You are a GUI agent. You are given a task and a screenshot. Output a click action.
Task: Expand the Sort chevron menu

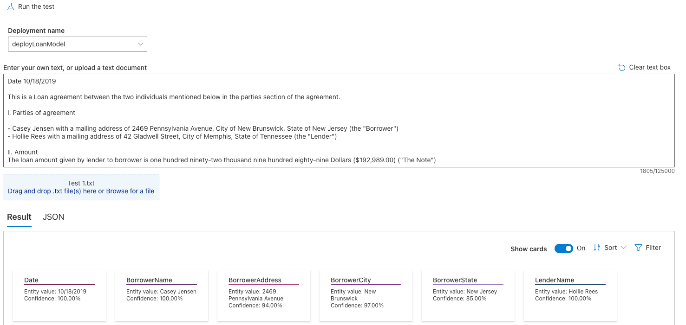click(x=623, y=248)
